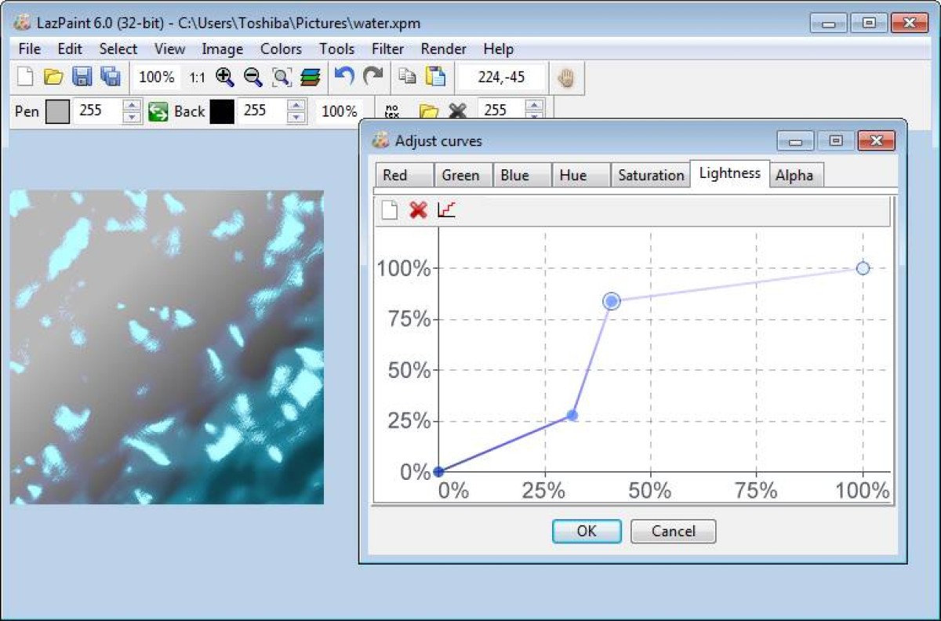Image resolution: width=941 pixels, height=621 pixels.
Task: Open the Render menu
Action: pos(444,49)
